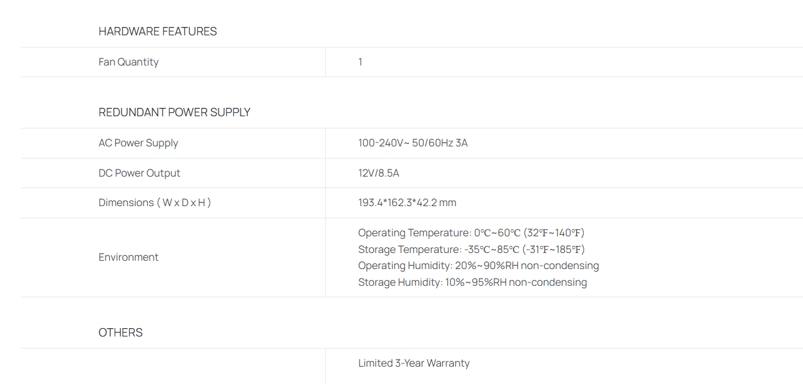Click the Storage Humidity specification line
The width and height of the screenshot is (803, 384).
pyautogui.click(x=473, y=283)
